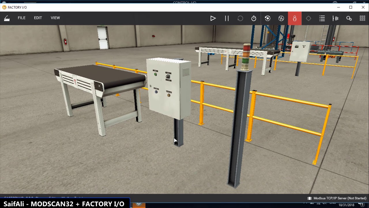
Task: Start simulation with the Play button
Action: tap(213, 18)
